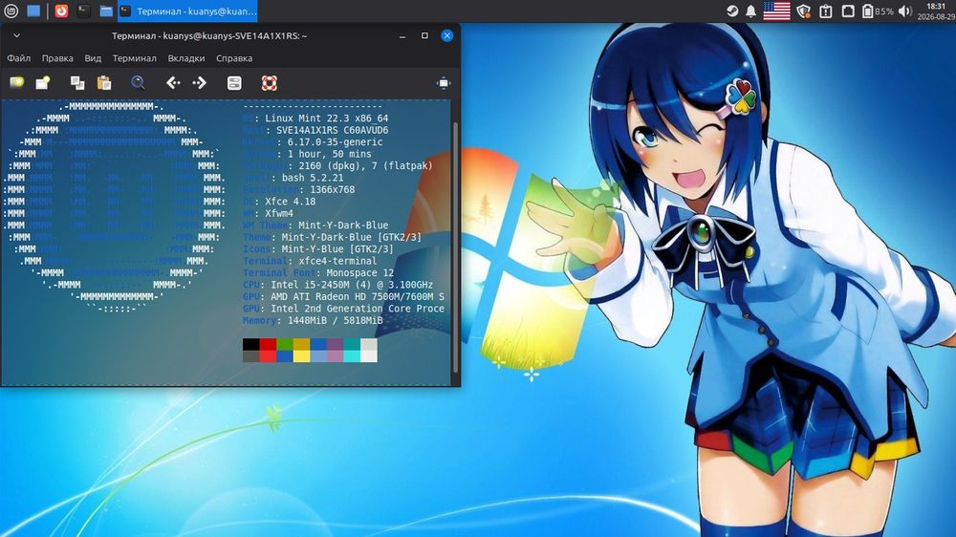Open battery indicator showing 85%

pyautogui.click(x=878, y=11)
